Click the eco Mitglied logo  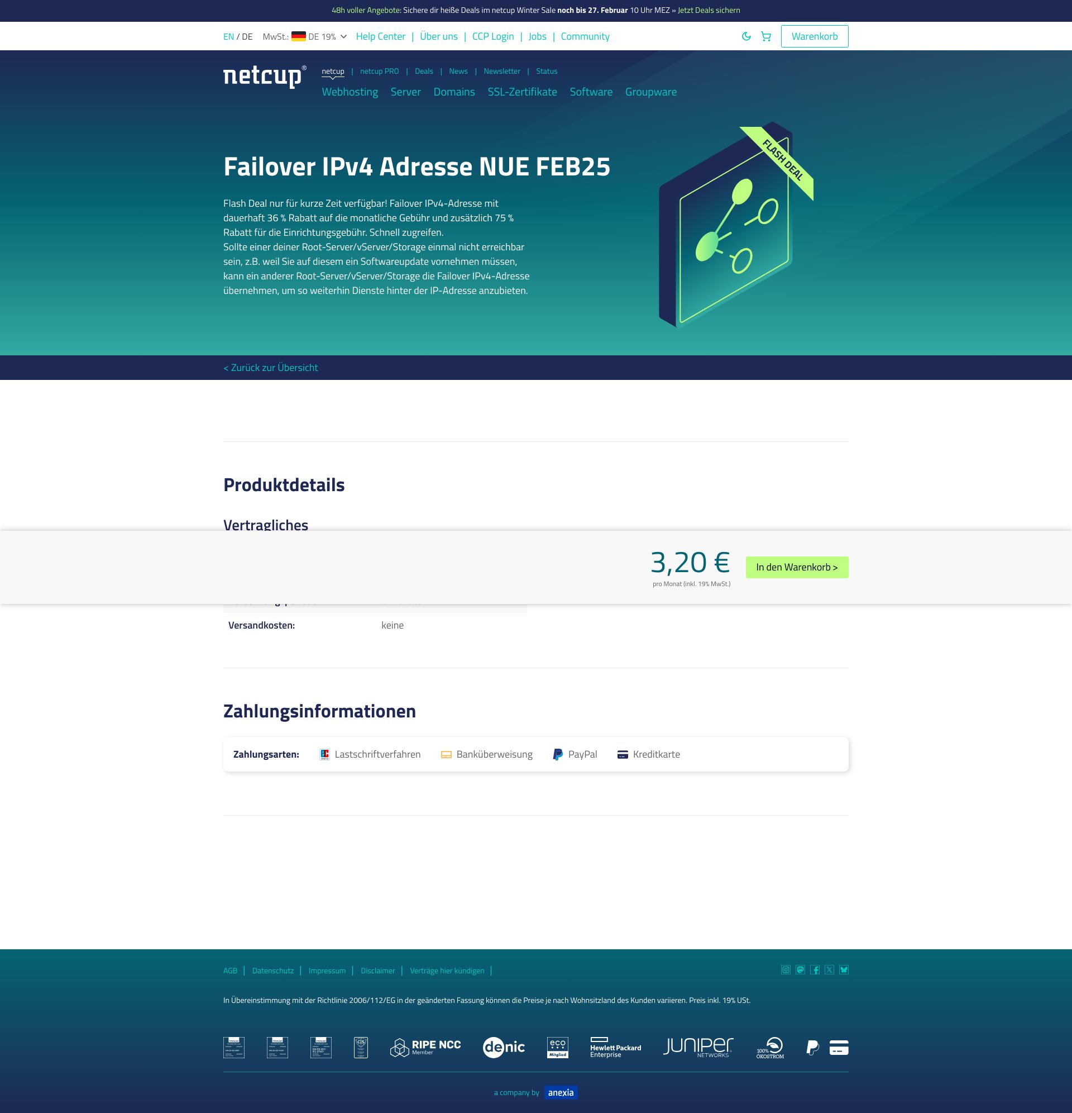coord(557,1047)
